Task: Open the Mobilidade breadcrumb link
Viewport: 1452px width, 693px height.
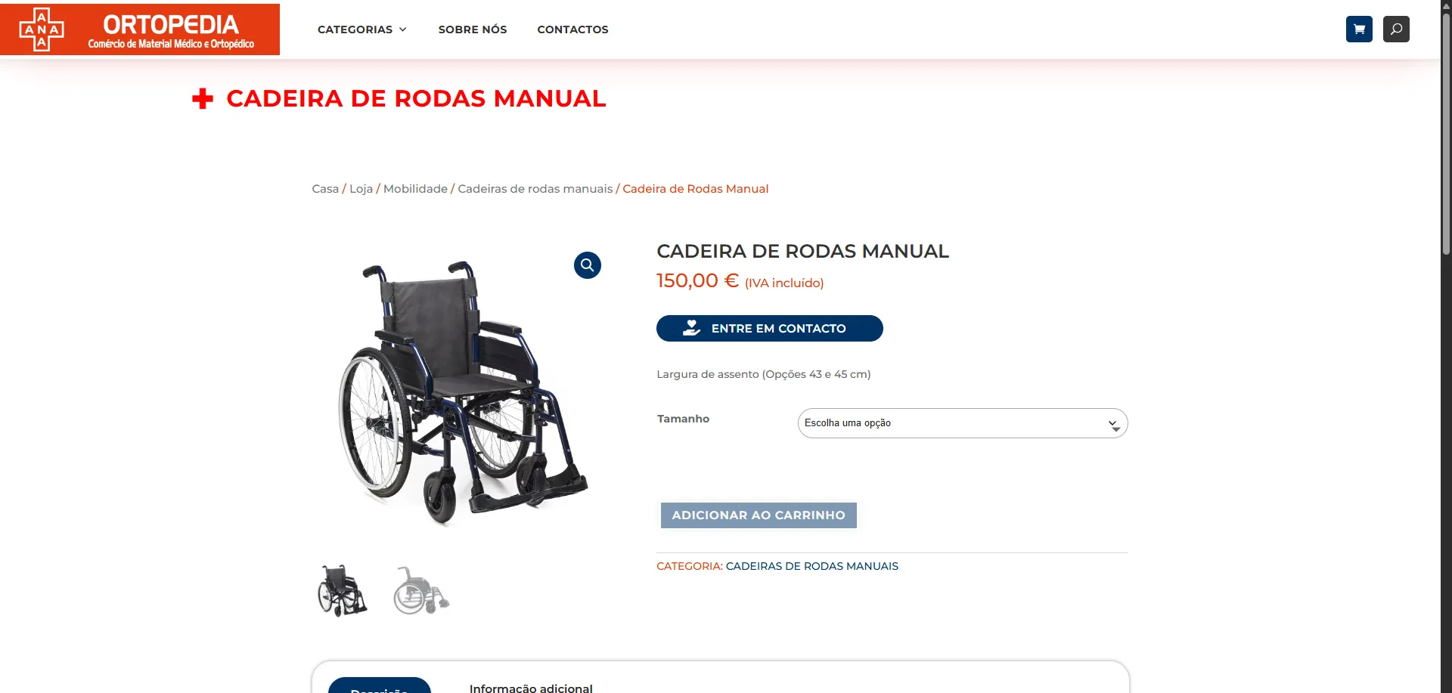Action: [x=415, y=189]
